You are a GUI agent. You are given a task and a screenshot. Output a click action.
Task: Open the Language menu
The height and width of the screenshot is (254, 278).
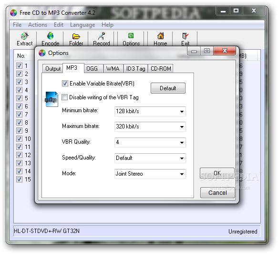click(82, 25)
